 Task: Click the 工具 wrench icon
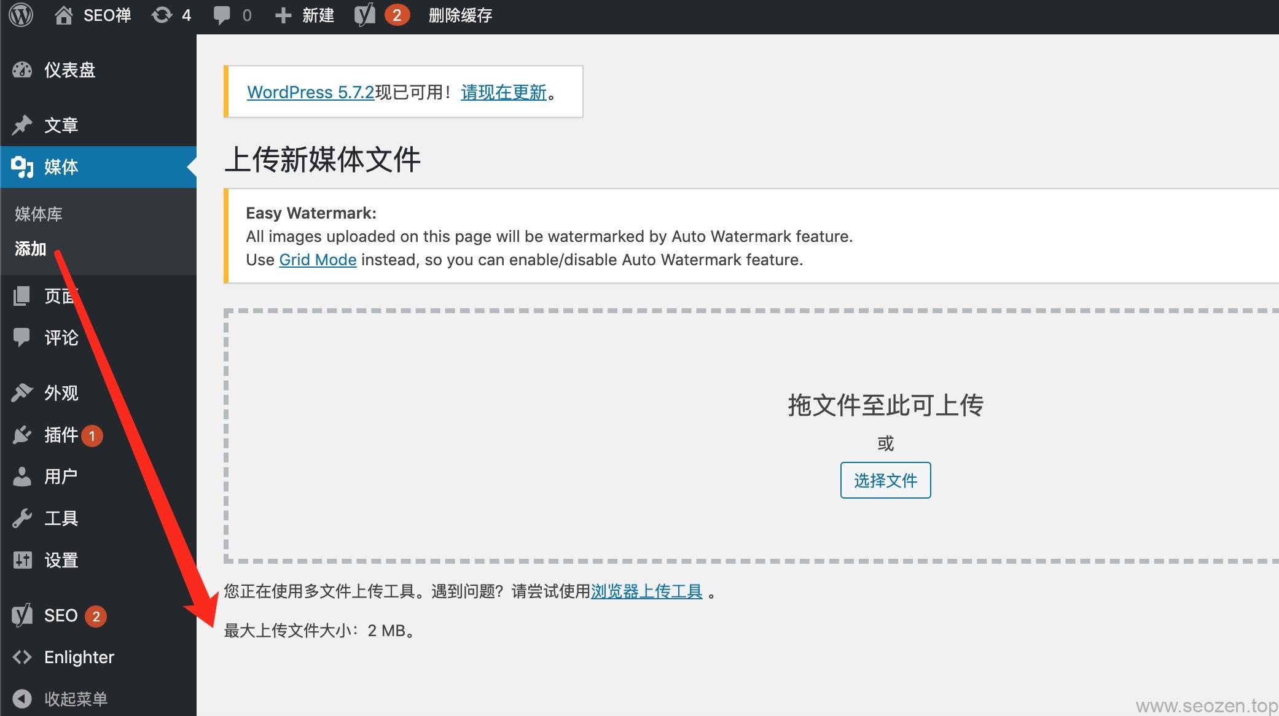(x=22, y=518)
